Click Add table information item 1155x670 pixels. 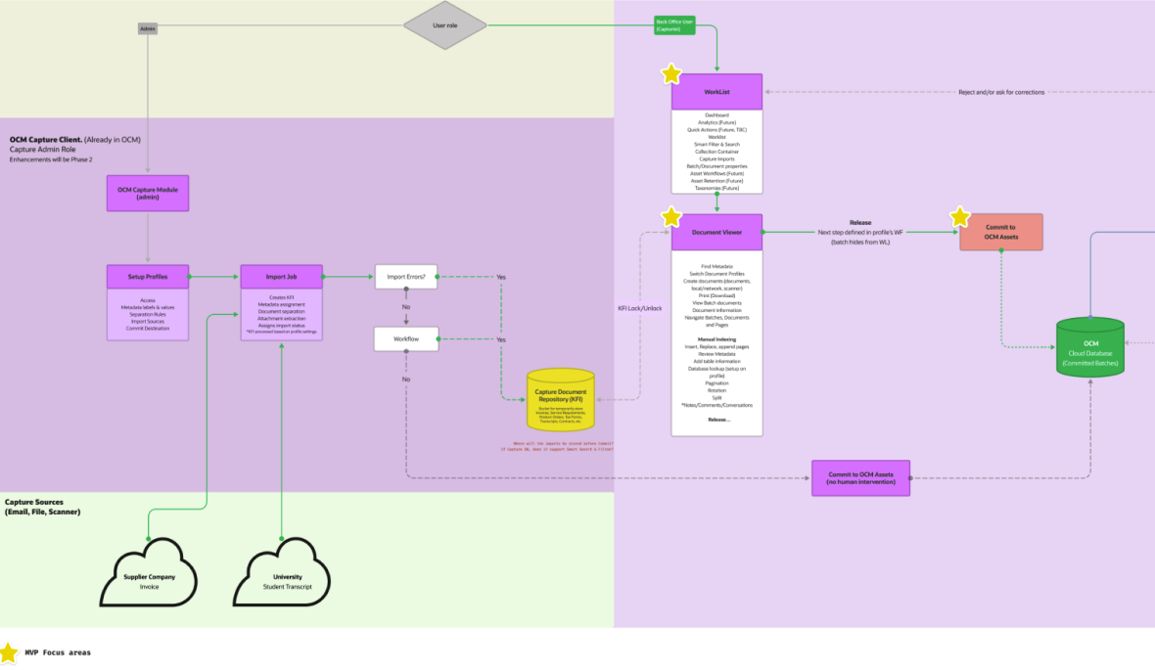tap(716, 362)
